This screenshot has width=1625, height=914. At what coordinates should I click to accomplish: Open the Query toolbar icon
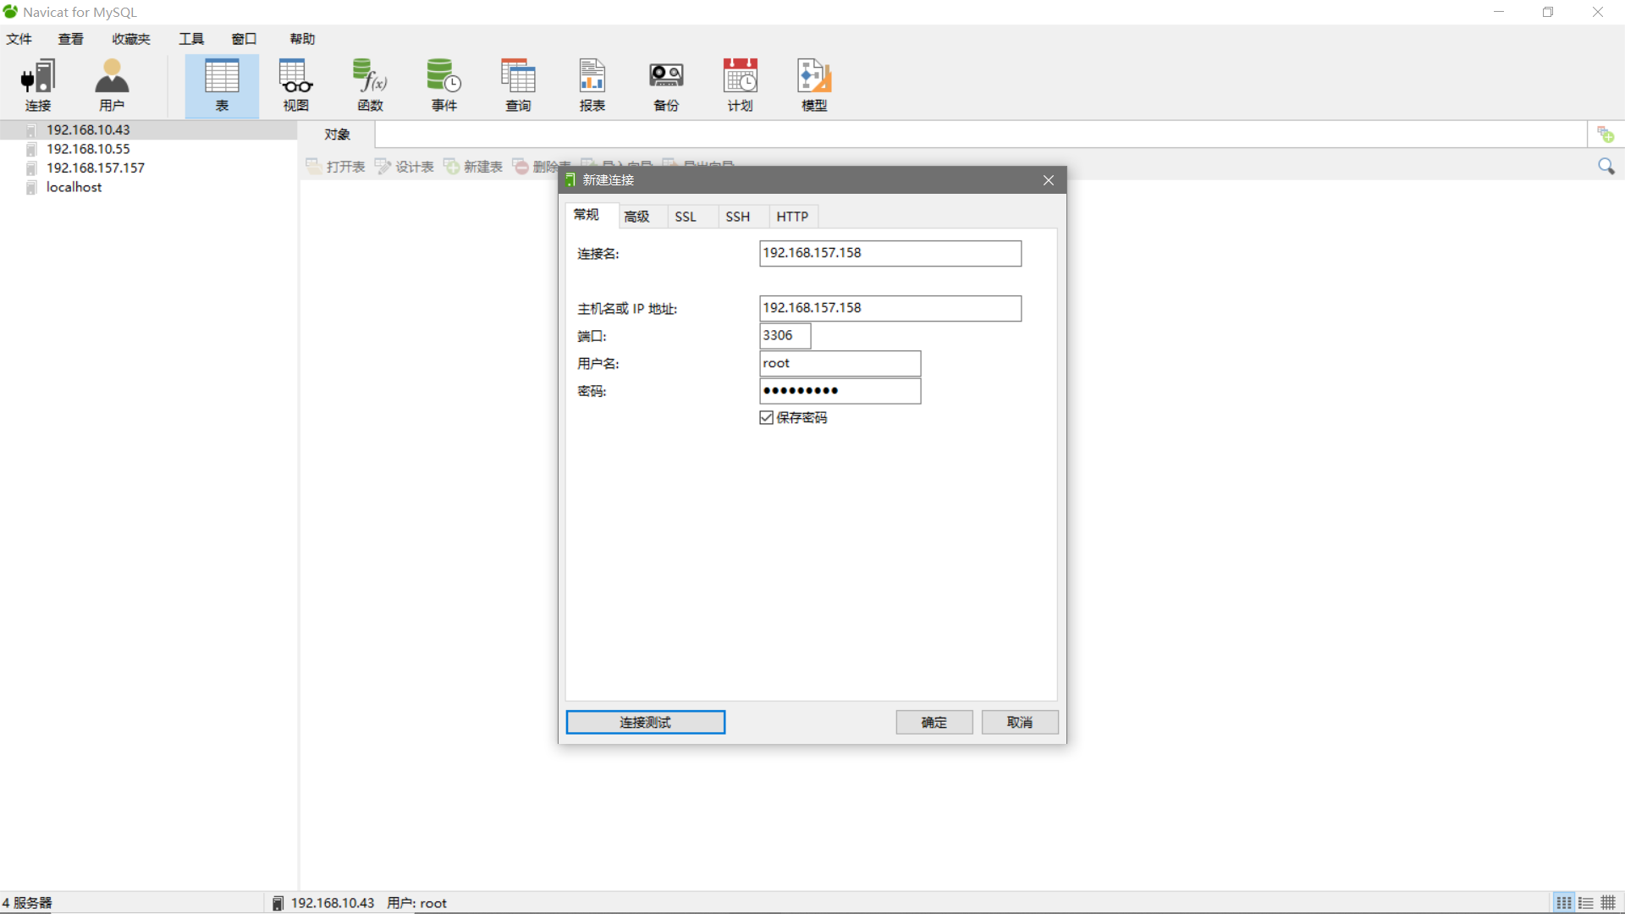pos(518,85)
